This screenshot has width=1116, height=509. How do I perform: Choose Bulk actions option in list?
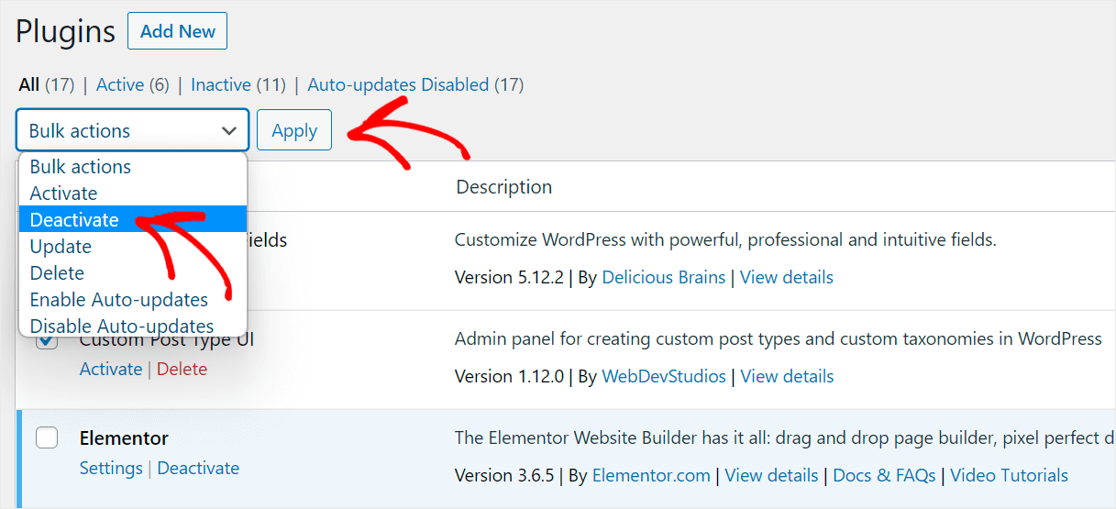133,166
